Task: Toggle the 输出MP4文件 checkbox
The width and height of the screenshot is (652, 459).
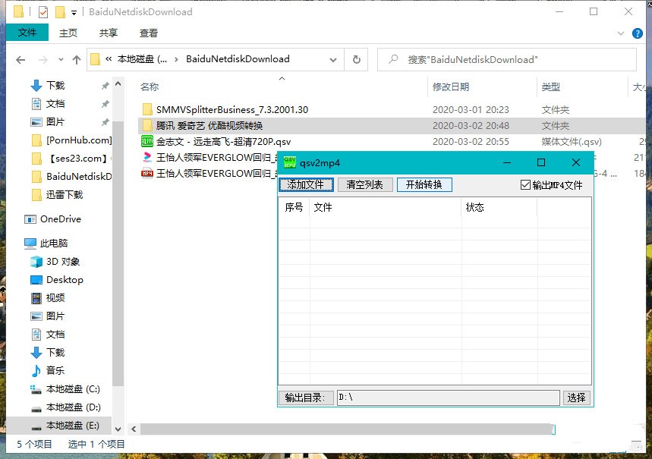Action: pyautogui.click(x=525, y=185)
